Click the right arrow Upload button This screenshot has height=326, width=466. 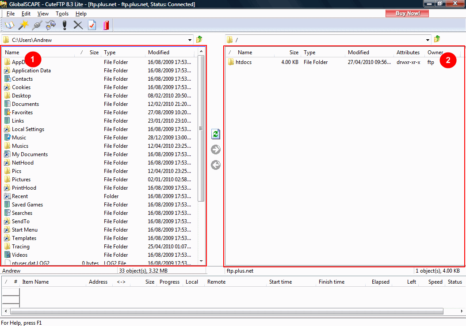click(216, 150)
